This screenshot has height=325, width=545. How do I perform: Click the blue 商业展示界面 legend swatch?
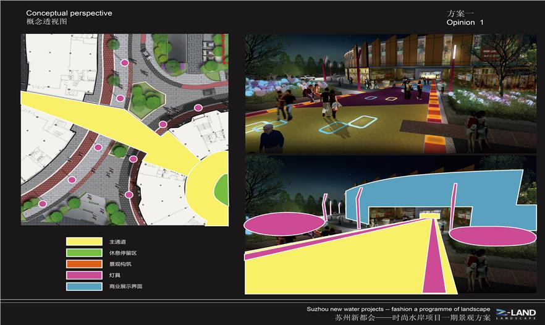(x=84, y=287)
